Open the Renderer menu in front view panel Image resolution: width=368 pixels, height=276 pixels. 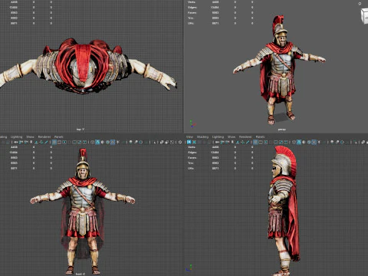(44, 137)
